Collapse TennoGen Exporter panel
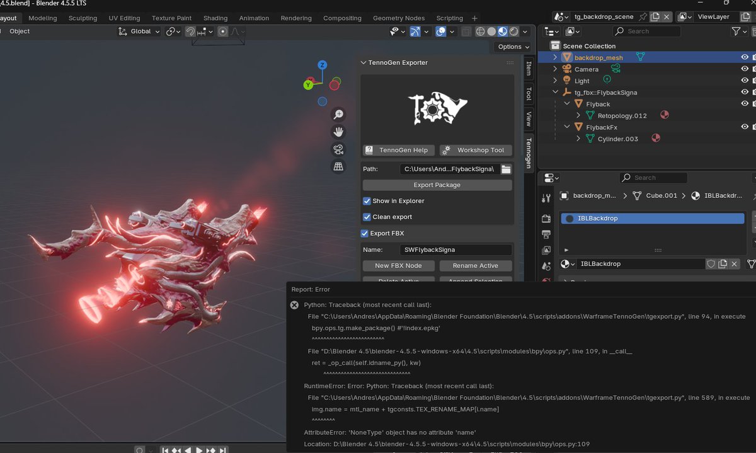 click(x=364, y=63)
